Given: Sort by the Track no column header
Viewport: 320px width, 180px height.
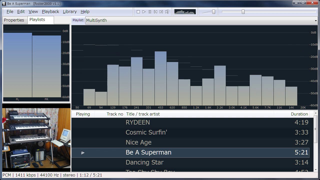Looking at the screenshot, I should pos(110,114).
